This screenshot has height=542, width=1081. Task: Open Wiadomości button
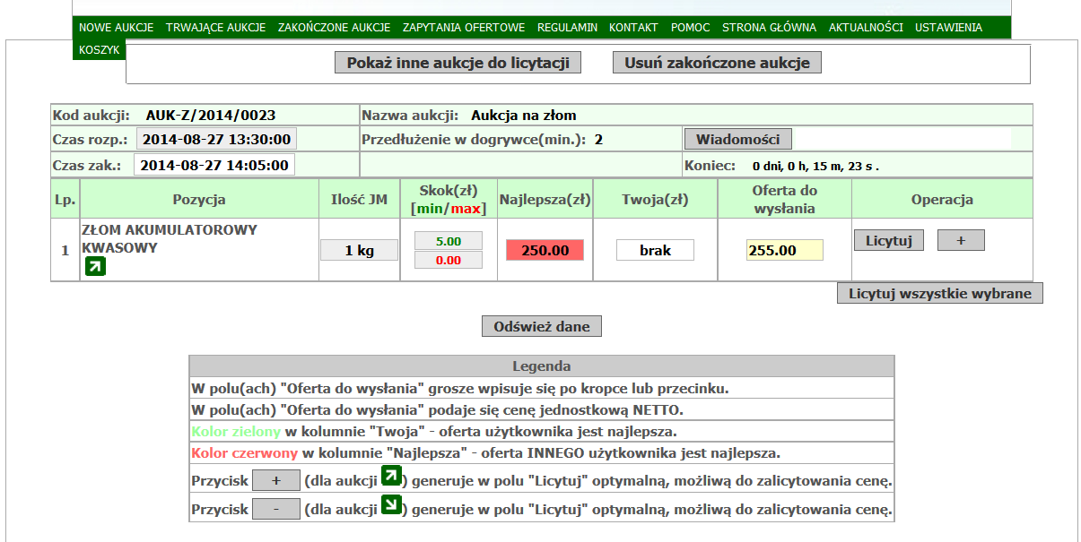738,139
